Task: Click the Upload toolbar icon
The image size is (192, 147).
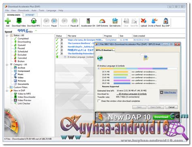Action: 144,21
